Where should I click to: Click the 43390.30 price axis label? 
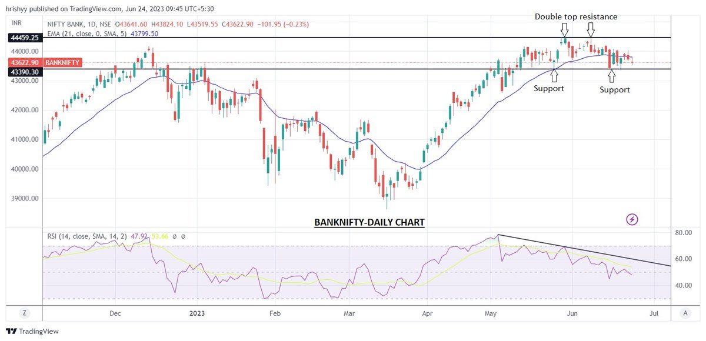(x=24, y=71)
